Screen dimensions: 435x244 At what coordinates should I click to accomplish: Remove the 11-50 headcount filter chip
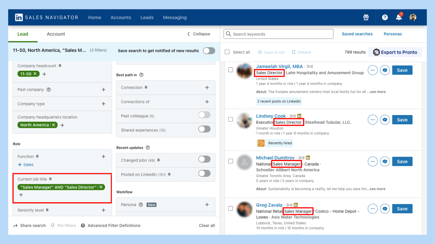click(35, 74)
